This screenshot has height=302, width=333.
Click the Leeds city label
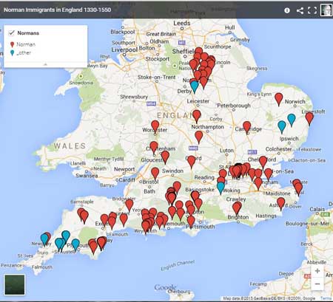click(182, 23)
